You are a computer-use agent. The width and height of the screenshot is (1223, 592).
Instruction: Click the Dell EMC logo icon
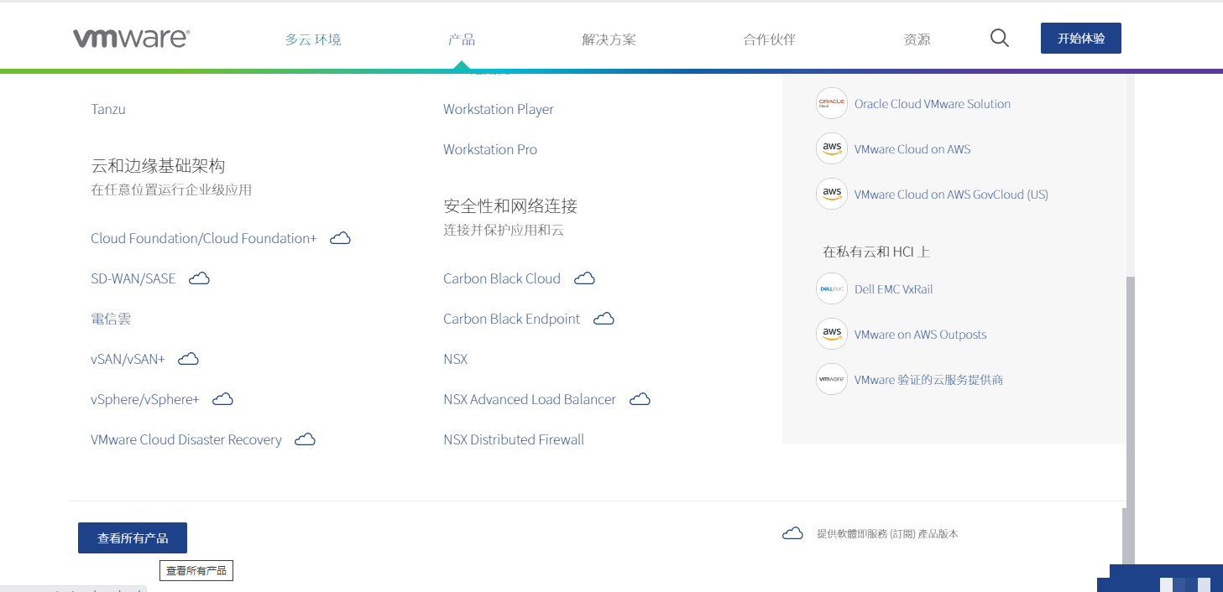point(832,289)
